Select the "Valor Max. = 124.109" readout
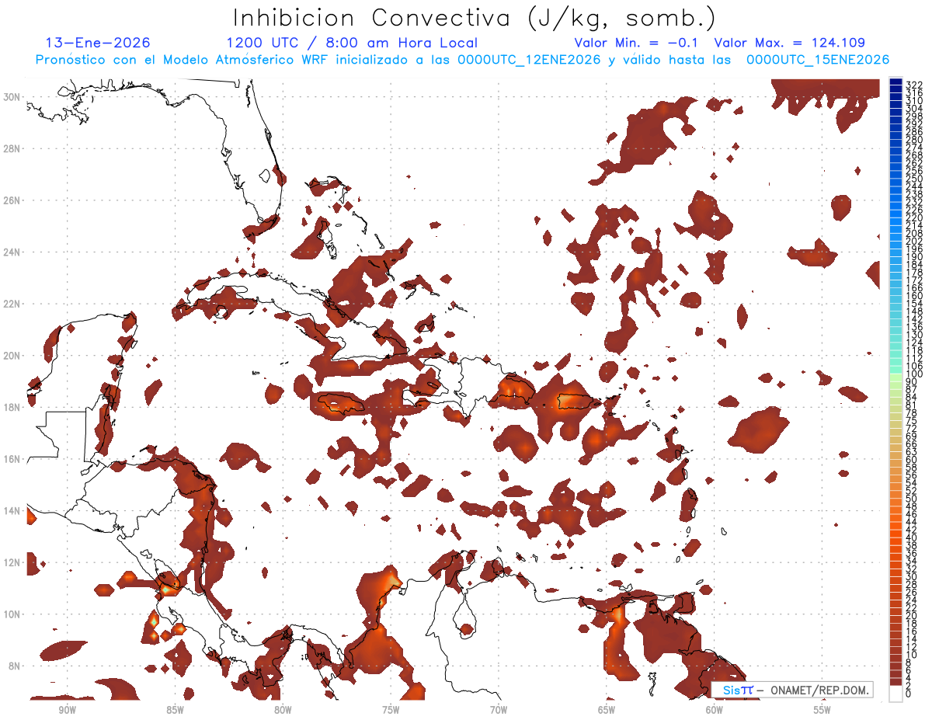Viewport: 932px width, 720px height. click(789, 43)
